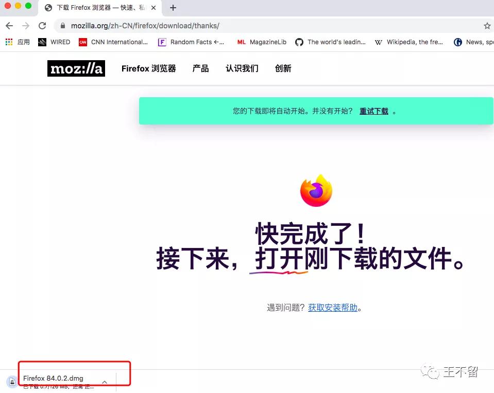
Task: Click the dmg file icon in download bar
Action: (x=12, y=382)
